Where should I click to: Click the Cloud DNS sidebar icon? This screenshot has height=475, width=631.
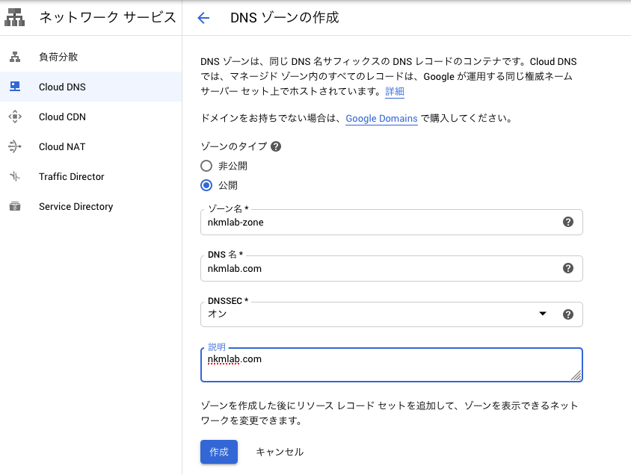pos(15,87)
